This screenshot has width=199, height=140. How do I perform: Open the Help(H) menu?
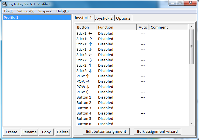click(x=63, y=11)
